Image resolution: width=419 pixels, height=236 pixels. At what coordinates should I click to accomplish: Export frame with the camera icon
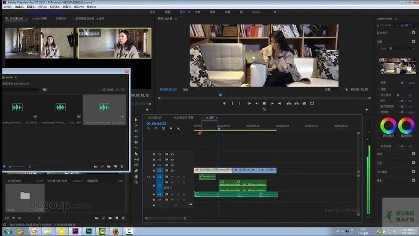point(304,103)
